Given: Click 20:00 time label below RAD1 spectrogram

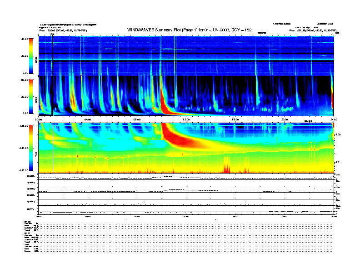Looking at the screenshot, I should click(x=285, y=119).
